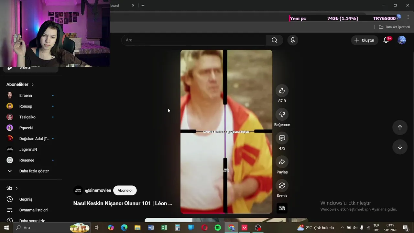
Task: Open Spotify from taskbar
Action: tap(218, 228)
